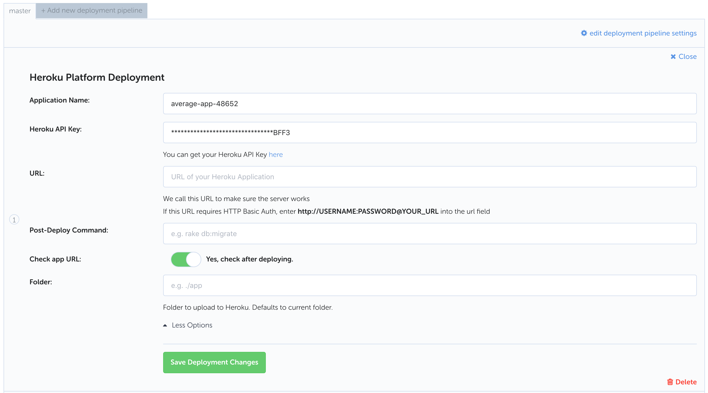Screen dimensions: 708x393
Task: Click Add new deployment pipeline tab
Action: tap(91, 10)
